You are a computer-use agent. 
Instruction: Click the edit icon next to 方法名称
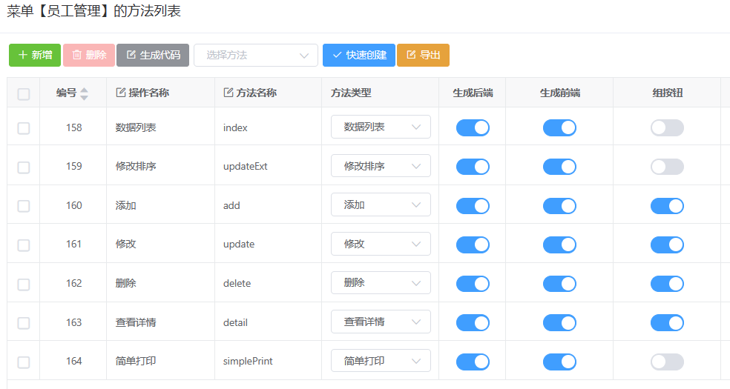(228, 93)
